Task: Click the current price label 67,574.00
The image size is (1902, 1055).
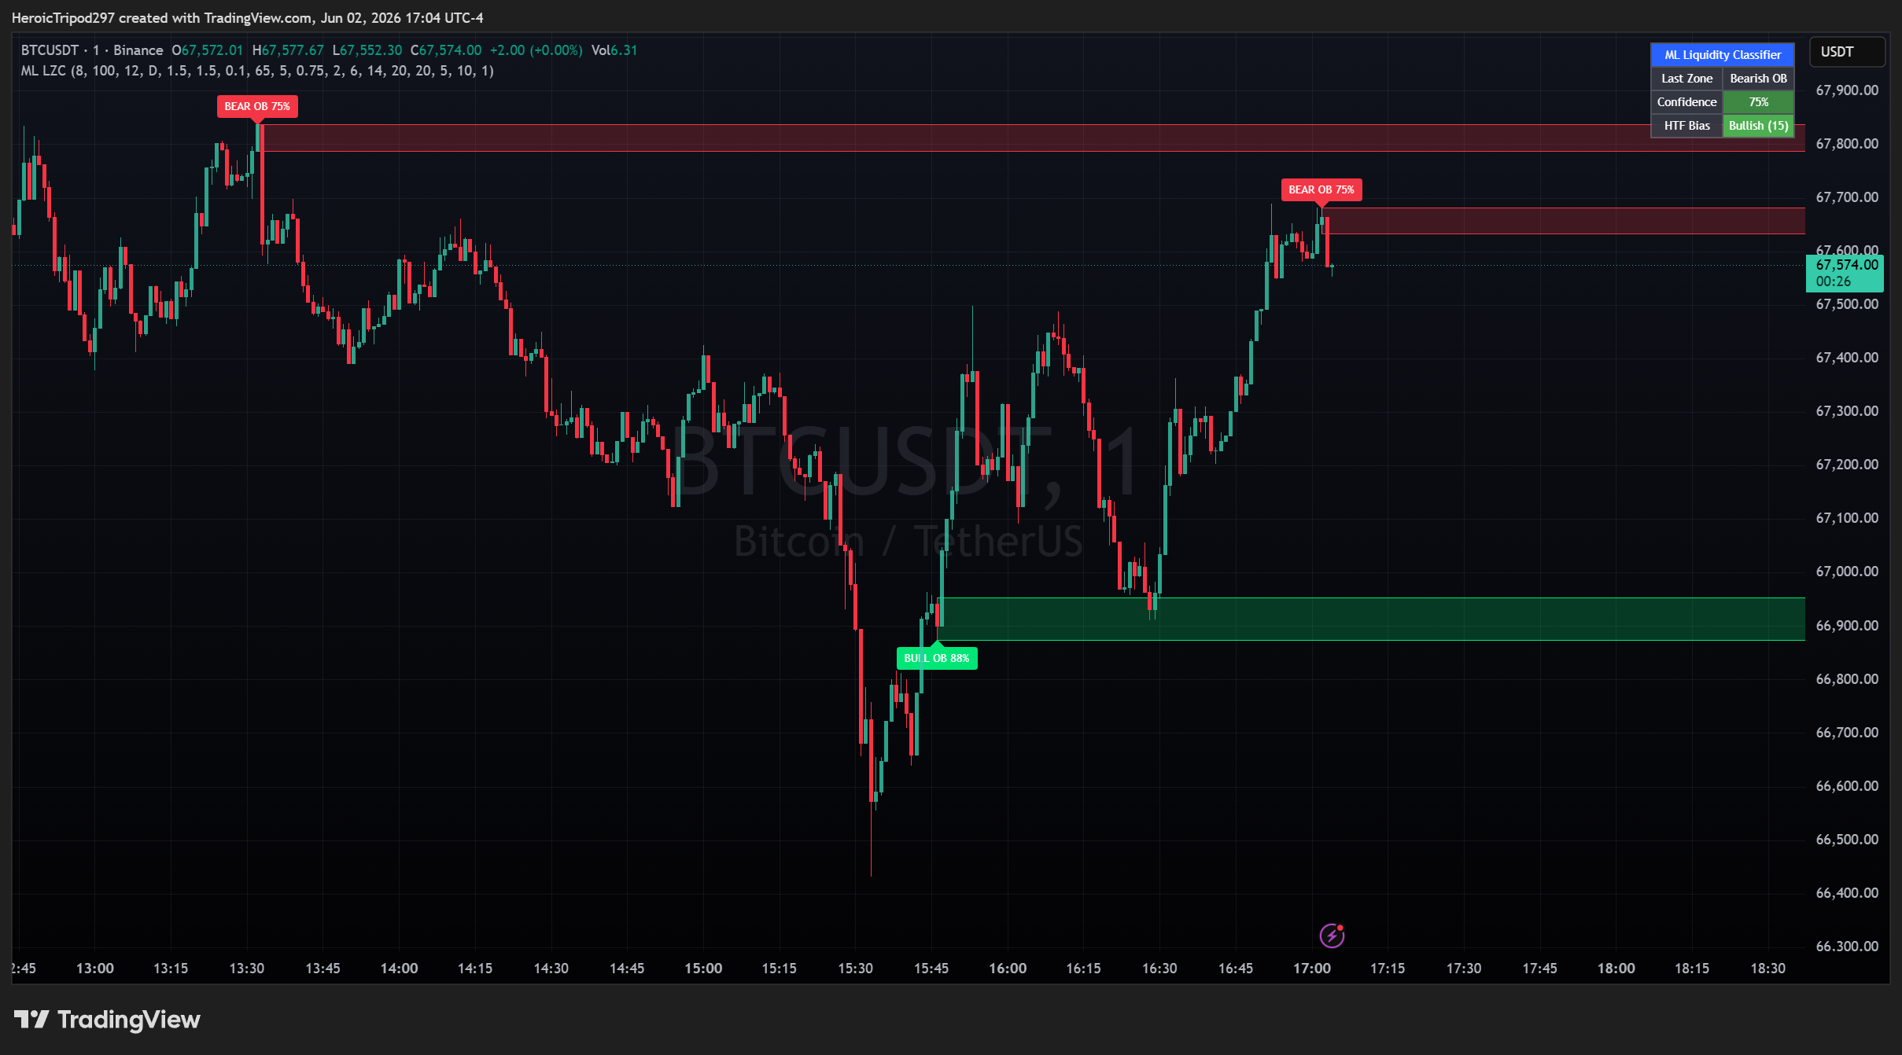Action: 1845,273
